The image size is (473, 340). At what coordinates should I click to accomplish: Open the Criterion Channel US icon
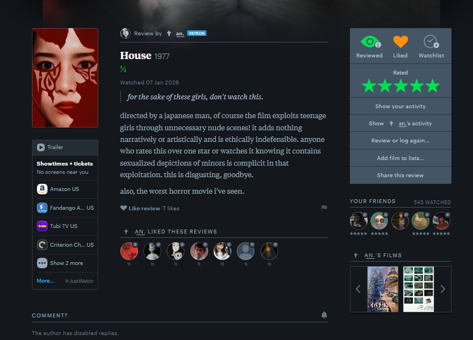[x=42, y=245]
